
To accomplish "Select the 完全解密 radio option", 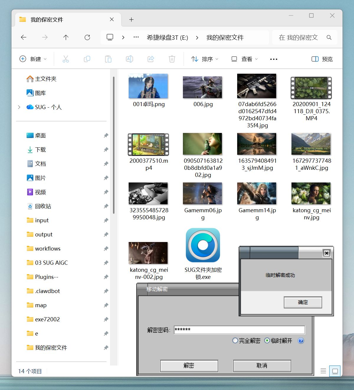I will point(235,341).
